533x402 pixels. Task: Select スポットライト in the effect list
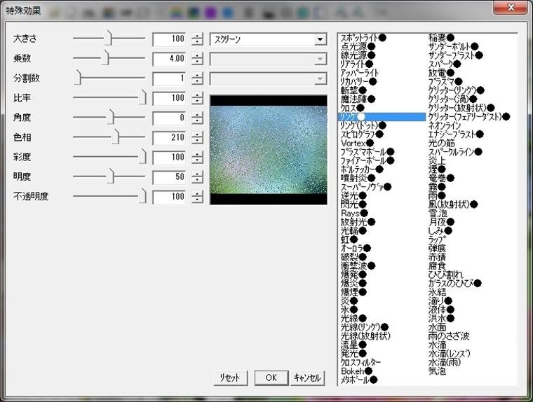point(363,38)
